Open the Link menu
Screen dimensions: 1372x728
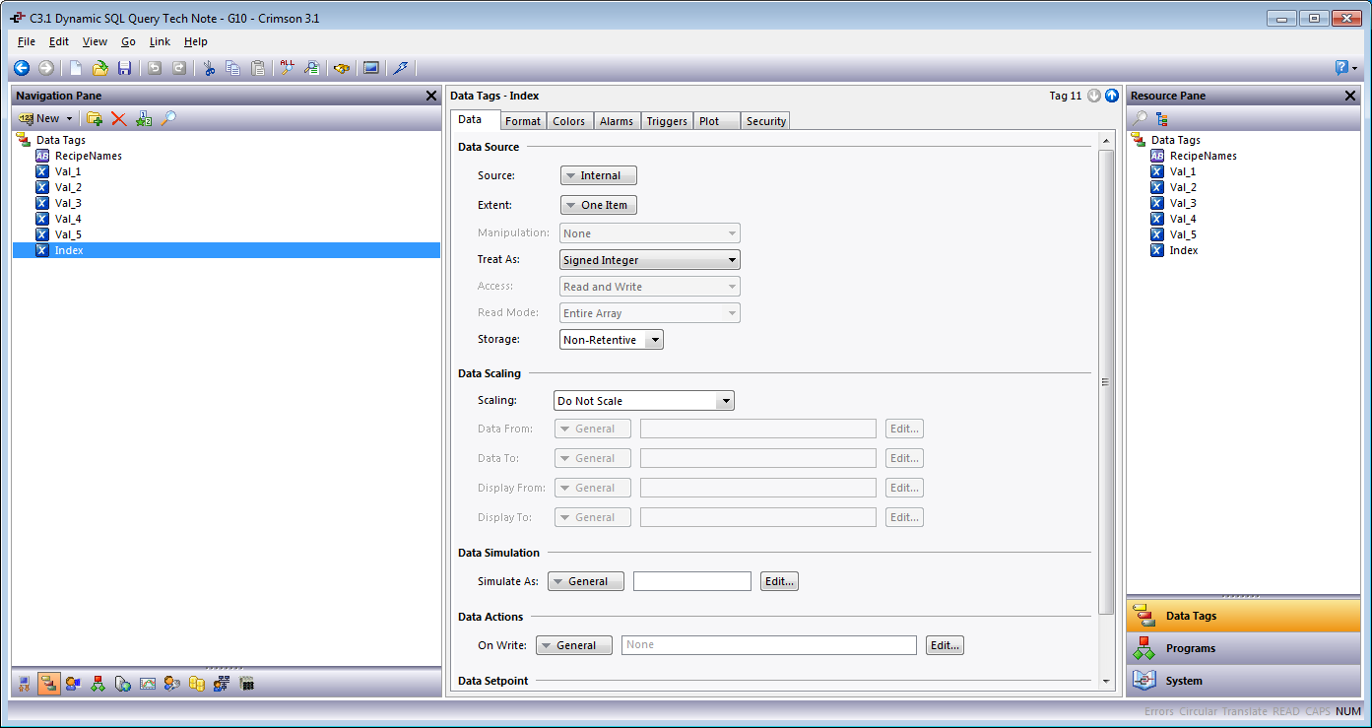(160, 41)
